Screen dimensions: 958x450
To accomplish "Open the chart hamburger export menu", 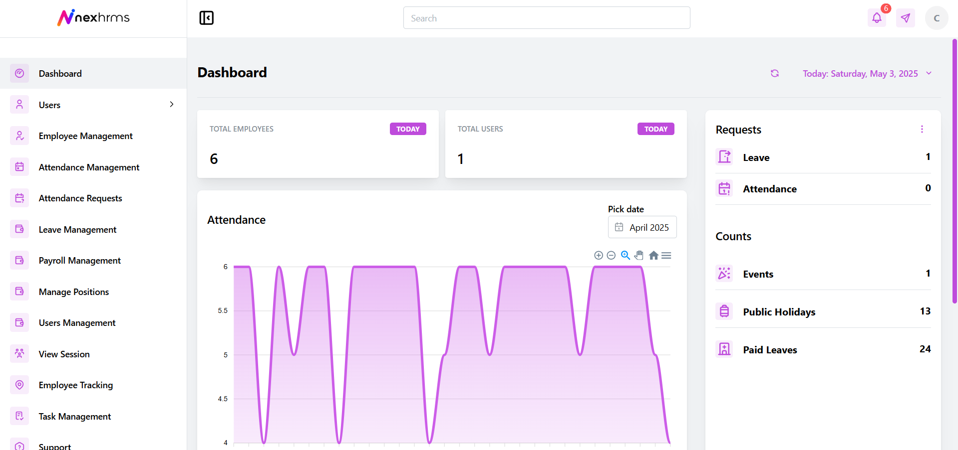I will tap(666, 255).
